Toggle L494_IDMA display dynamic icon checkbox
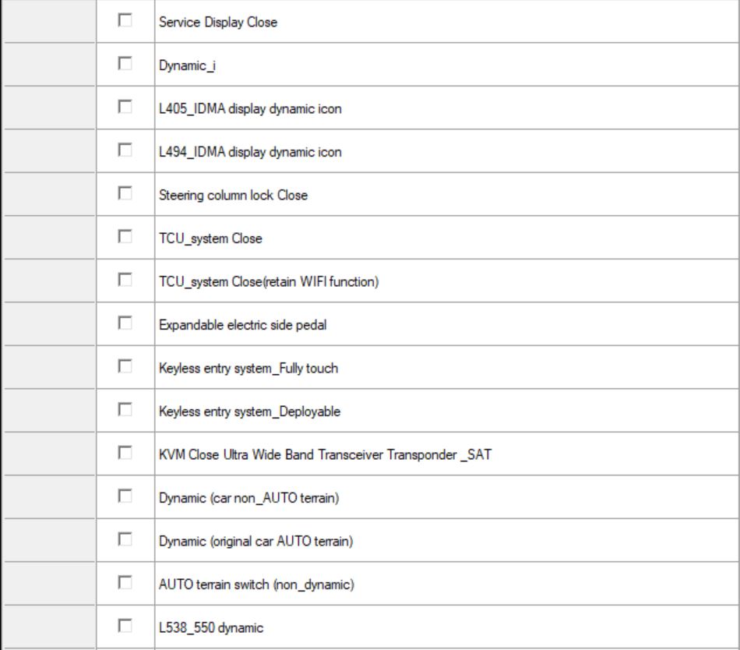This screenshot has height=650, width=740. coord(124,151)
